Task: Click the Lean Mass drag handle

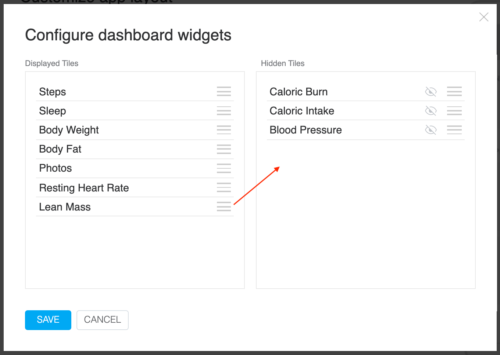Action: coord(224,206)
